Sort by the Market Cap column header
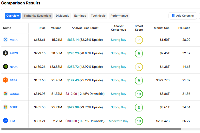This screenshot has width=200, height=133. [x=162, y=28]
